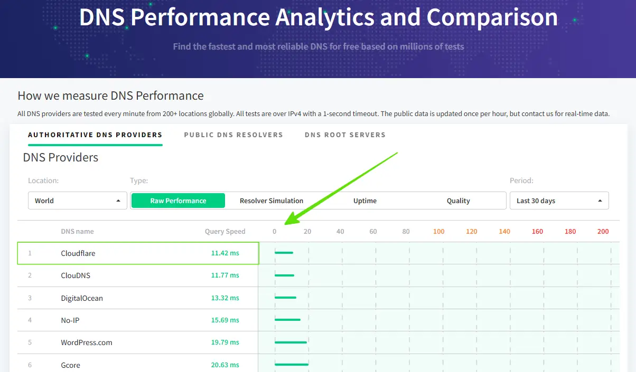
Task: Select the Resolver Simulation view
Action: pyautogui.click(x=271, y=201)
